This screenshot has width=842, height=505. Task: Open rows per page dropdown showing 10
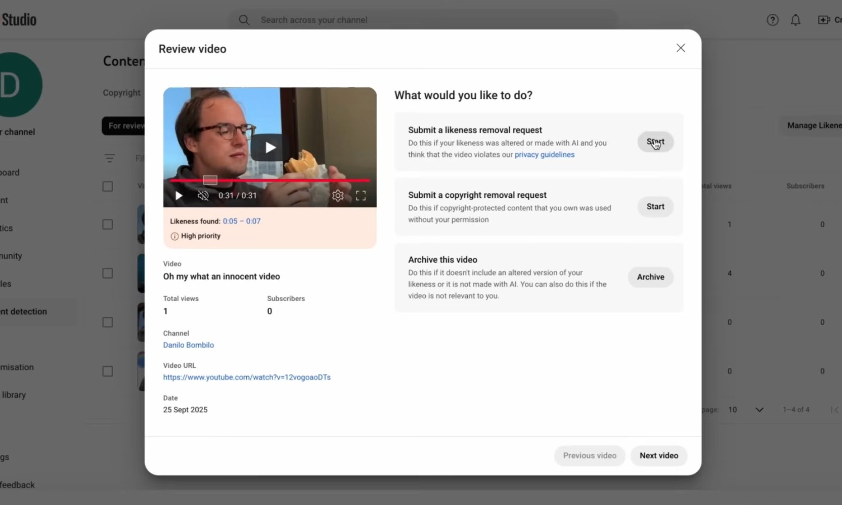(x=746, y=409)
